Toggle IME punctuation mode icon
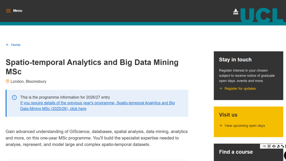 [282, 146]
